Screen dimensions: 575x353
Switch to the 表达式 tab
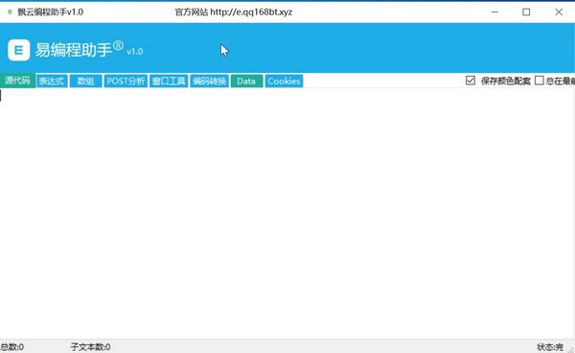(x=52, y=82)
